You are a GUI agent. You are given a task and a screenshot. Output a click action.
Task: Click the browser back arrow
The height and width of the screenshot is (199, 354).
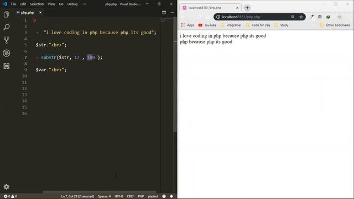click(183, 17)
